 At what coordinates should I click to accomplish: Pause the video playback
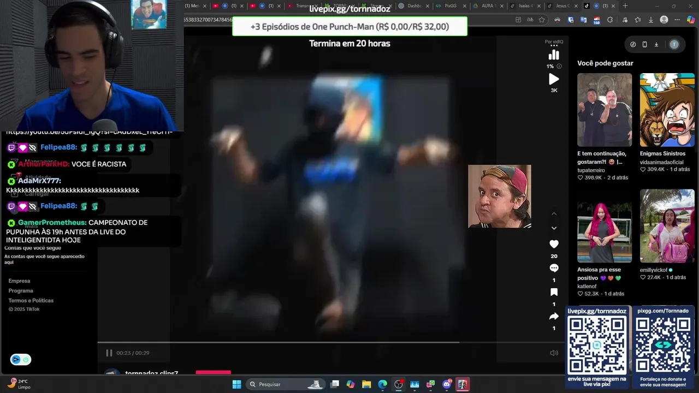pos(109,353)
